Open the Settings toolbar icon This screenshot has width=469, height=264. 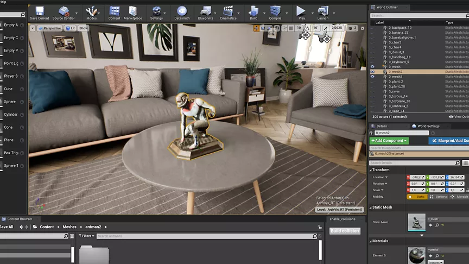(156, 13)
